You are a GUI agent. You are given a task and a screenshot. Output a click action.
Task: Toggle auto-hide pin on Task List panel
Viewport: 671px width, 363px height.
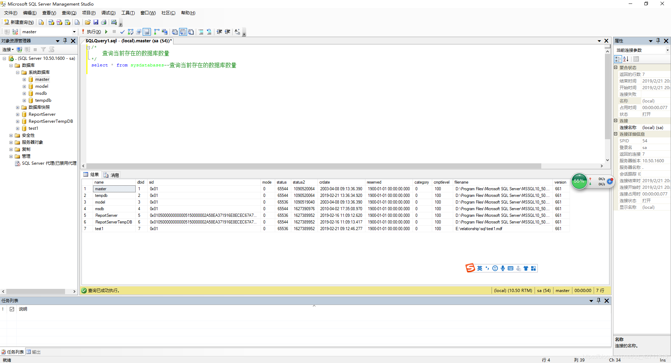click(x=599, y=301)
